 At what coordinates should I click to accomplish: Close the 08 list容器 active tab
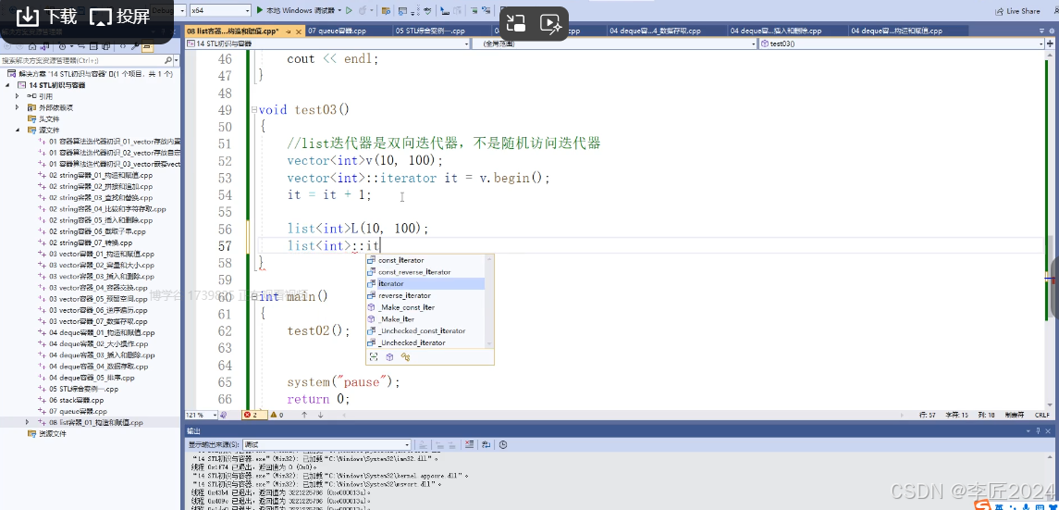tap(298, 31)
